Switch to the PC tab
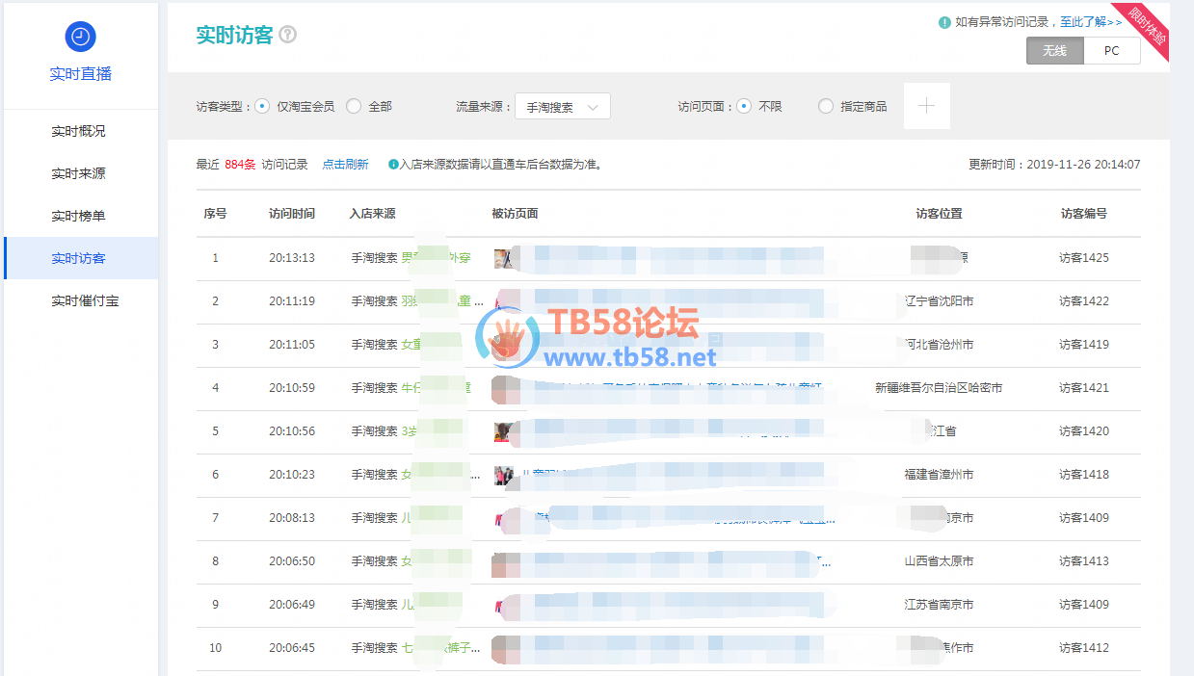Image resolution: width=1194 pixels, height=676 pixels. [1111, 51]
